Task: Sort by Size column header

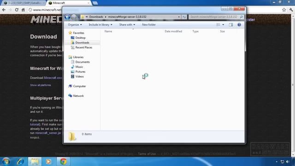Action: [222, 31]
